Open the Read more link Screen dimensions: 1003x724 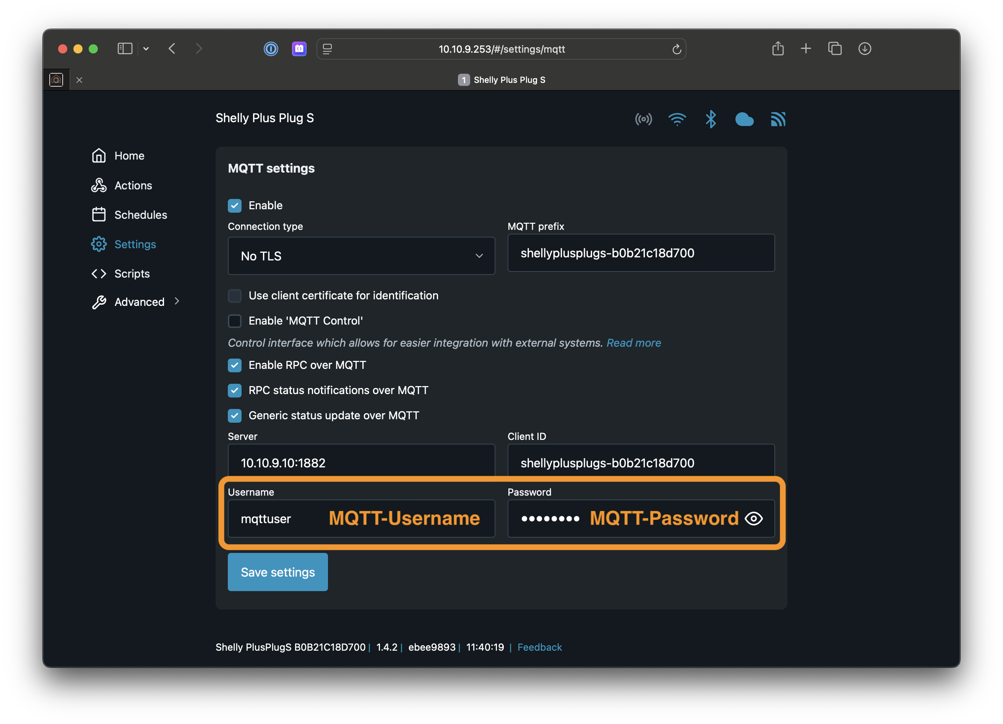[x=634, y=343]
